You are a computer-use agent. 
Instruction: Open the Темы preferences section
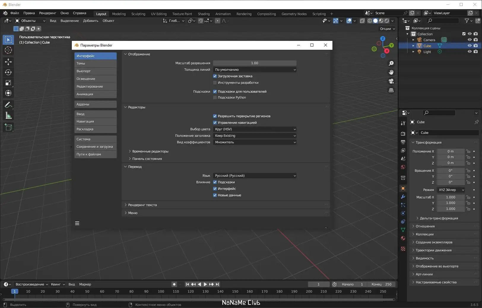[95, 63]
